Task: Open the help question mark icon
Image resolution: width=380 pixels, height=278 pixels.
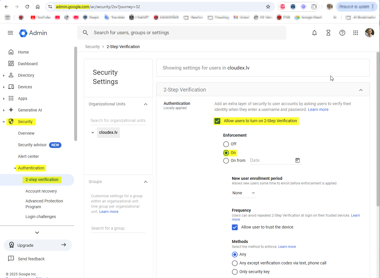Action: pyautogui.click(x=342, y=33)
